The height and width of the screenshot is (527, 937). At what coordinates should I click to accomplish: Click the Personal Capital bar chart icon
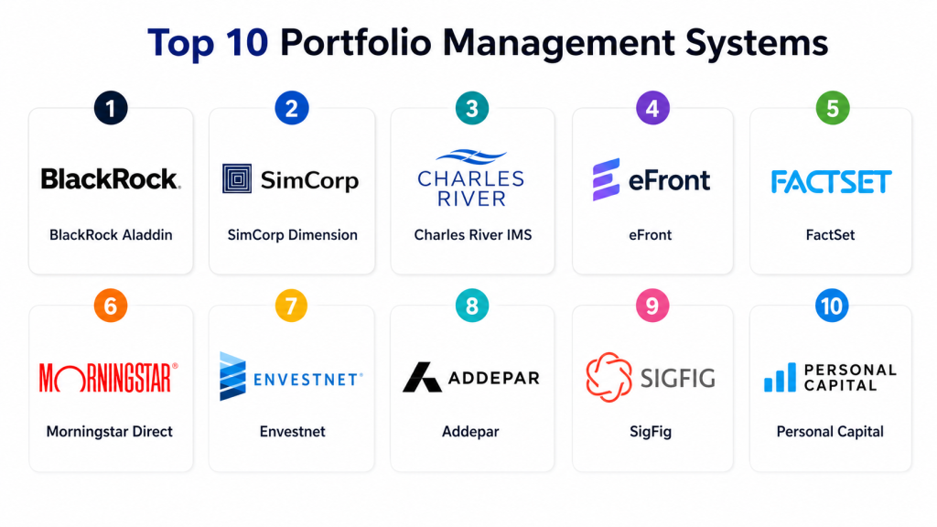tap(780, 378)
